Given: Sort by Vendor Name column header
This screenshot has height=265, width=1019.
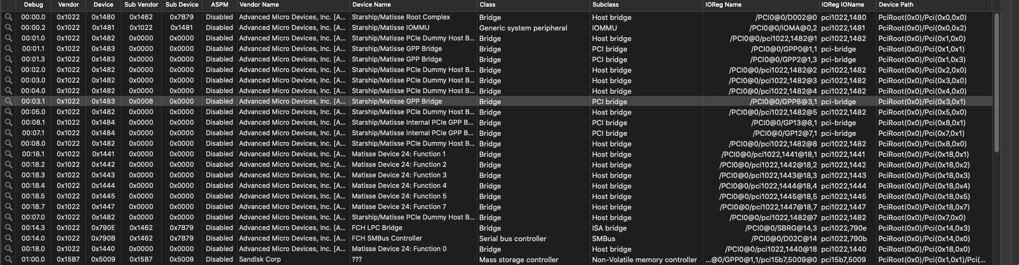Looking at the screenshot, I should pyautogui.click(x=259, y=4).
